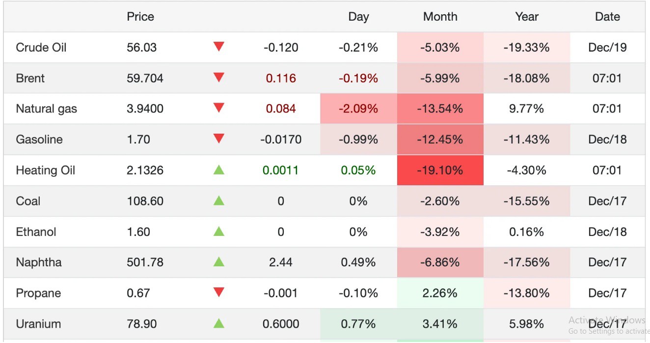
Task: Click the Day column header
Action: (358, 17)
